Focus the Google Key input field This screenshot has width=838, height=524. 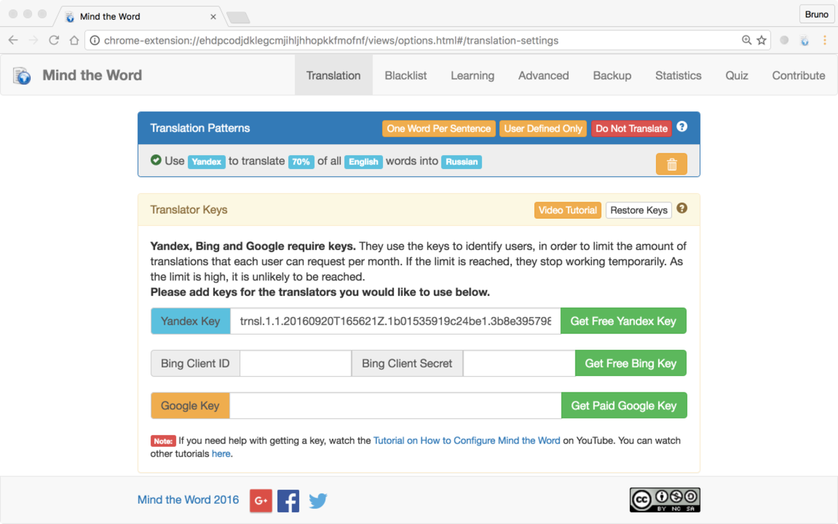395,405
